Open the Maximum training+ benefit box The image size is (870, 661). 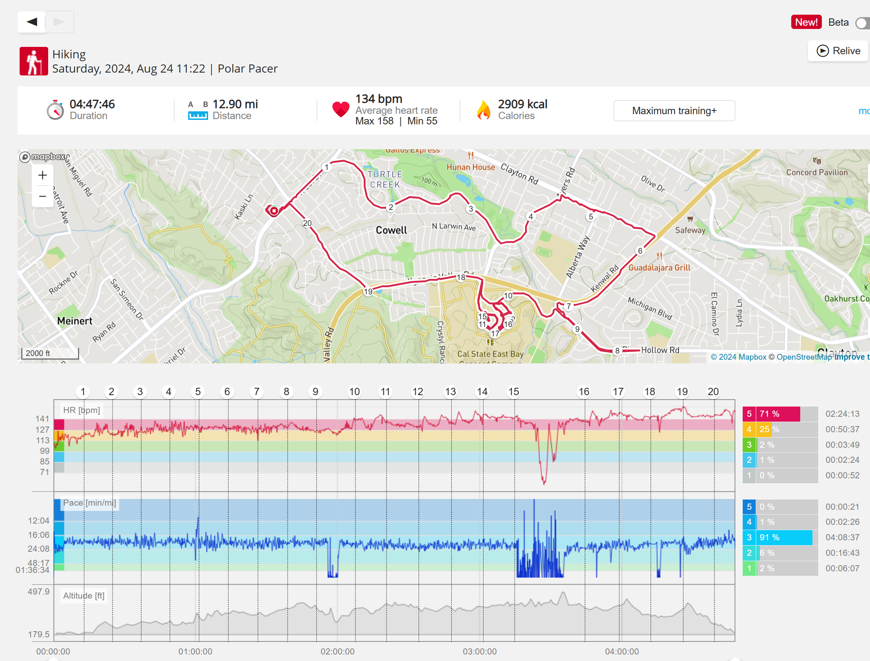[x=674, y=111]
